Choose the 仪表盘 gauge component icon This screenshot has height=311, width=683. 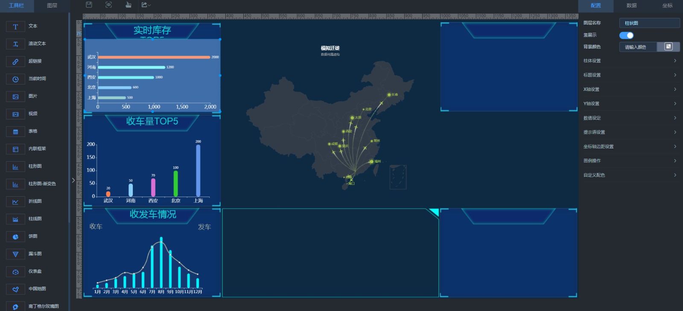pyautogui.click(x=15, y=272)
